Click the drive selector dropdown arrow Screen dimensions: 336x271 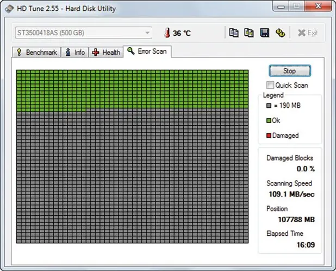tap(147, 33)
